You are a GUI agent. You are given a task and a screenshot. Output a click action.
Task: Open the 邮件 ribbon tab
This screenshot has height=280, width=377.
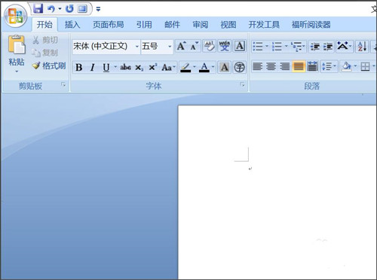(x=172, y=25)
